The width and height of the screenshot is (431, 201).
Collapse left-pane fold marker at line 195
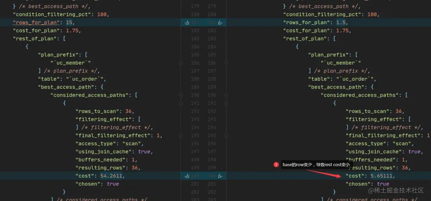181,135
